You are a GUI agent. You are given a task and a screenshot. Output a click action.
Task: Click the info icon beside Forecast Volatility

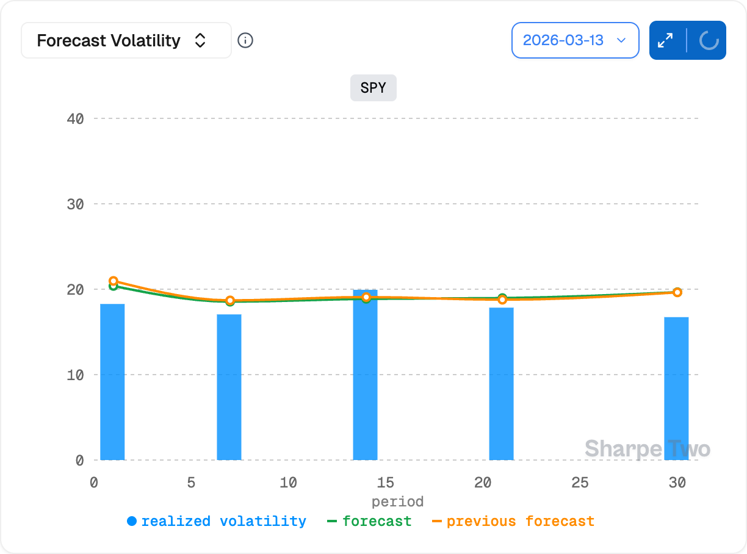point(245,41)
